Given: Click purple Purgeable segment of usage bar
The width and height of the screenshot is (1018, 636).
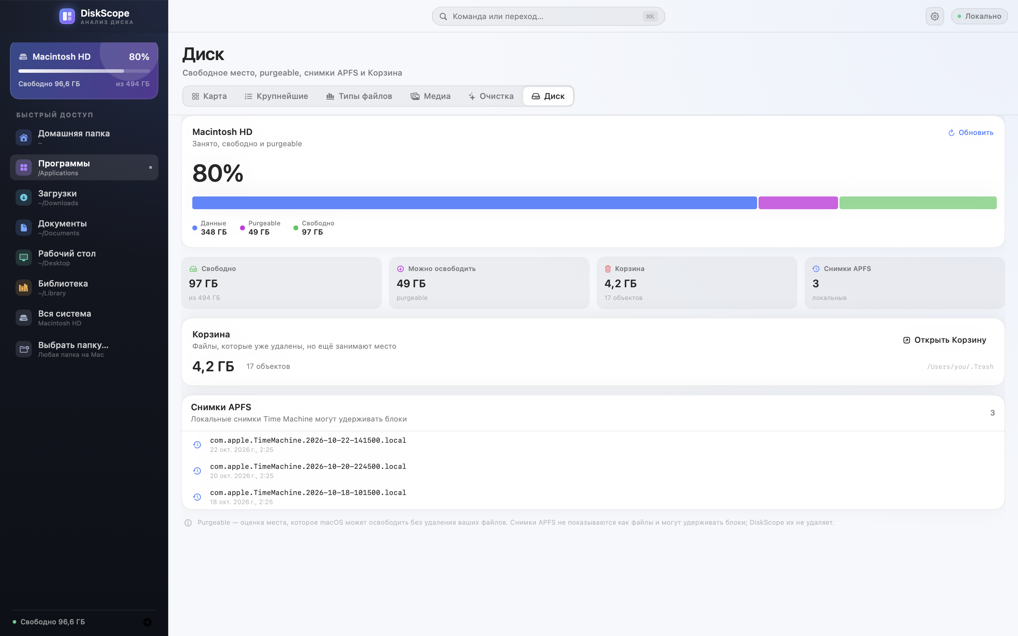Looking at the screenshot, I should pyautogui.click(x=798, y=203).
